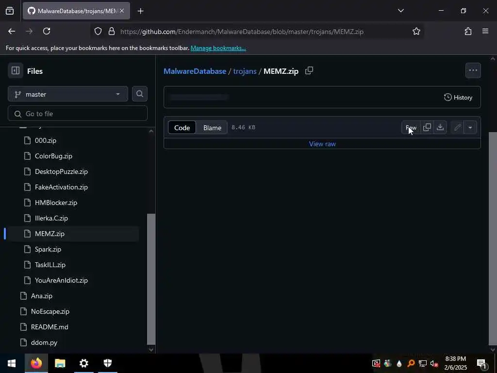Click the search files magnifier button
The width and height of the screenshot is (497, 373).
pos(139,94)
